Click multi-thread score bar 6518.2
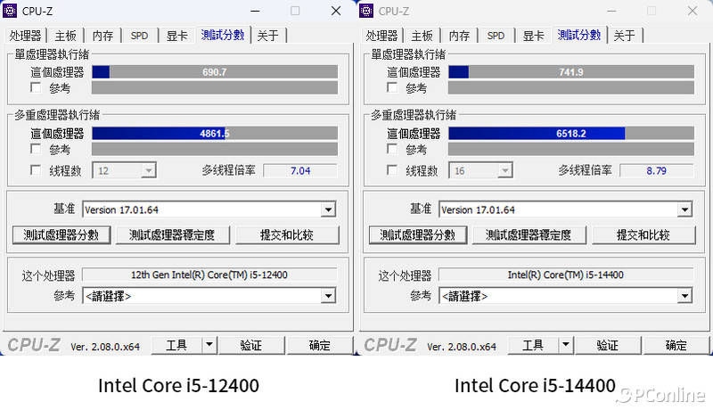713x410 pixels. pyautogui.click(x=571, y=133)
